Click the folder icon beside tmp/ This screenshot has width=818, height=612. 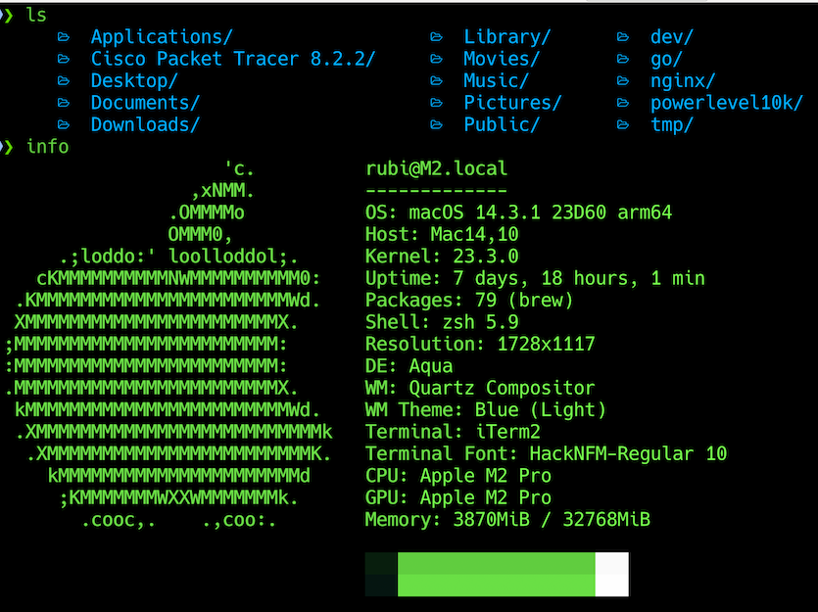(623, 124)
